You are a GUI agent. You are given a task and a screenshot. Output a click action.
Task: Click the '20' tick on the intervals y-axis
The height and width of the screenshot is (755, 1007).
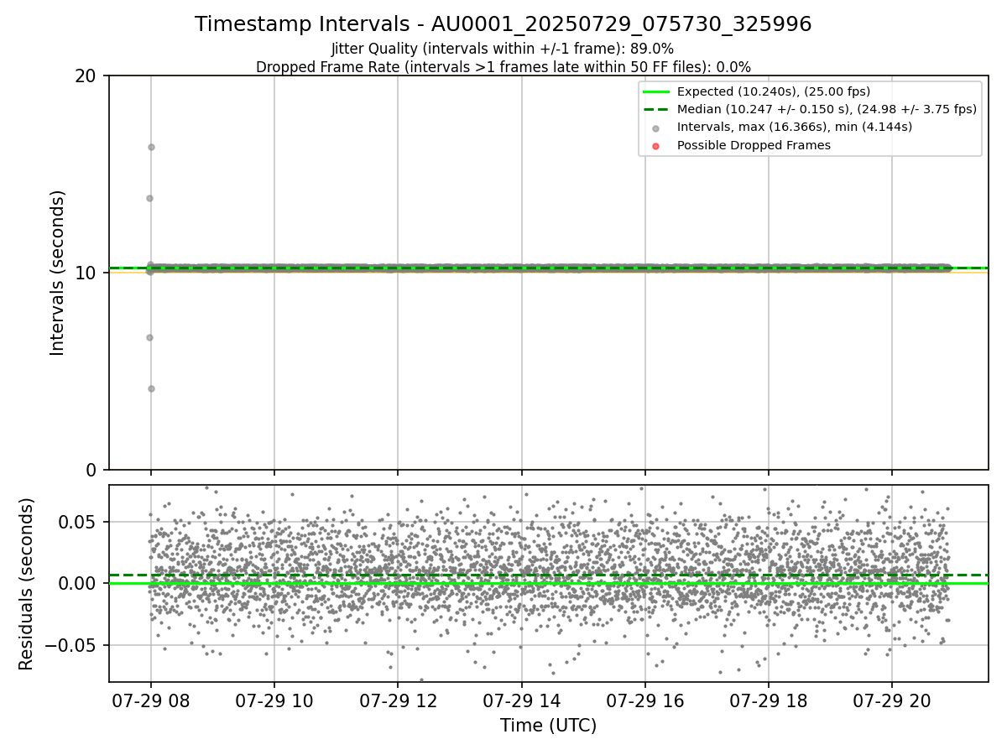point(86,76)
